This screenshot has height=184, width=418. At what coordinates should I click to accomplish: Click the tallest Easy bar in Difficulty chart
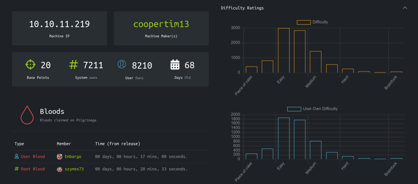point(283,51)
